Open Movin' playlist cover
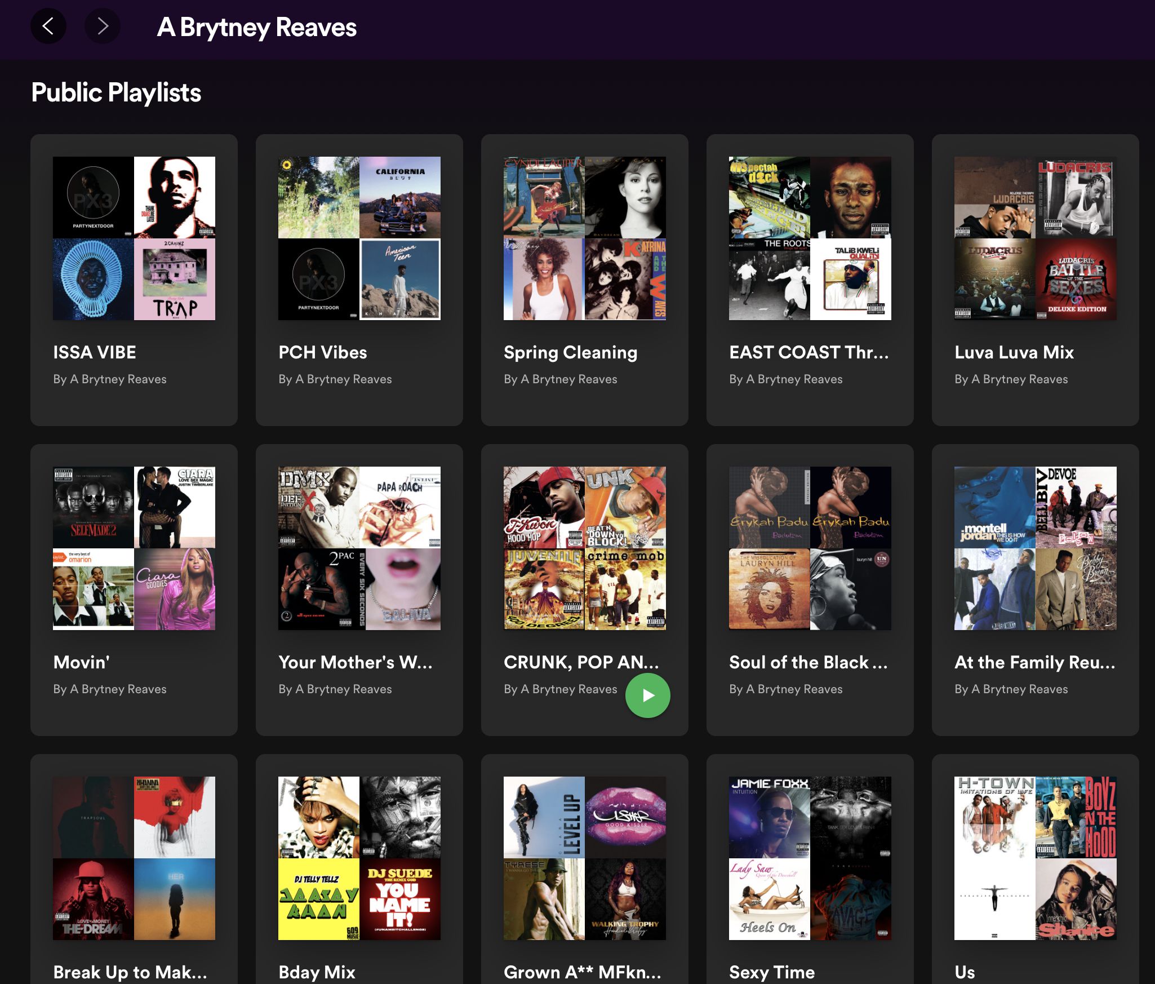The image size is (1155, 984). [x=134, y=548]
